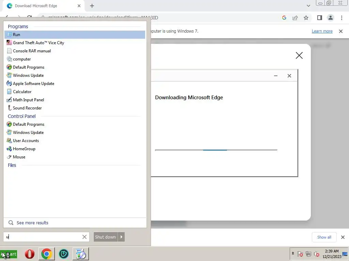Click the Shut down button
Screen dimensions: 349x261
click(x=106, y=237)
